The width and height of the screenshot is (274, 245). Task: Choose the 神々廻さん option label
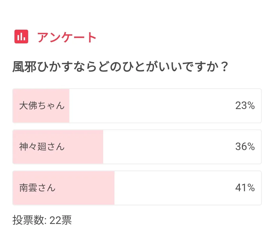[42, 147]
